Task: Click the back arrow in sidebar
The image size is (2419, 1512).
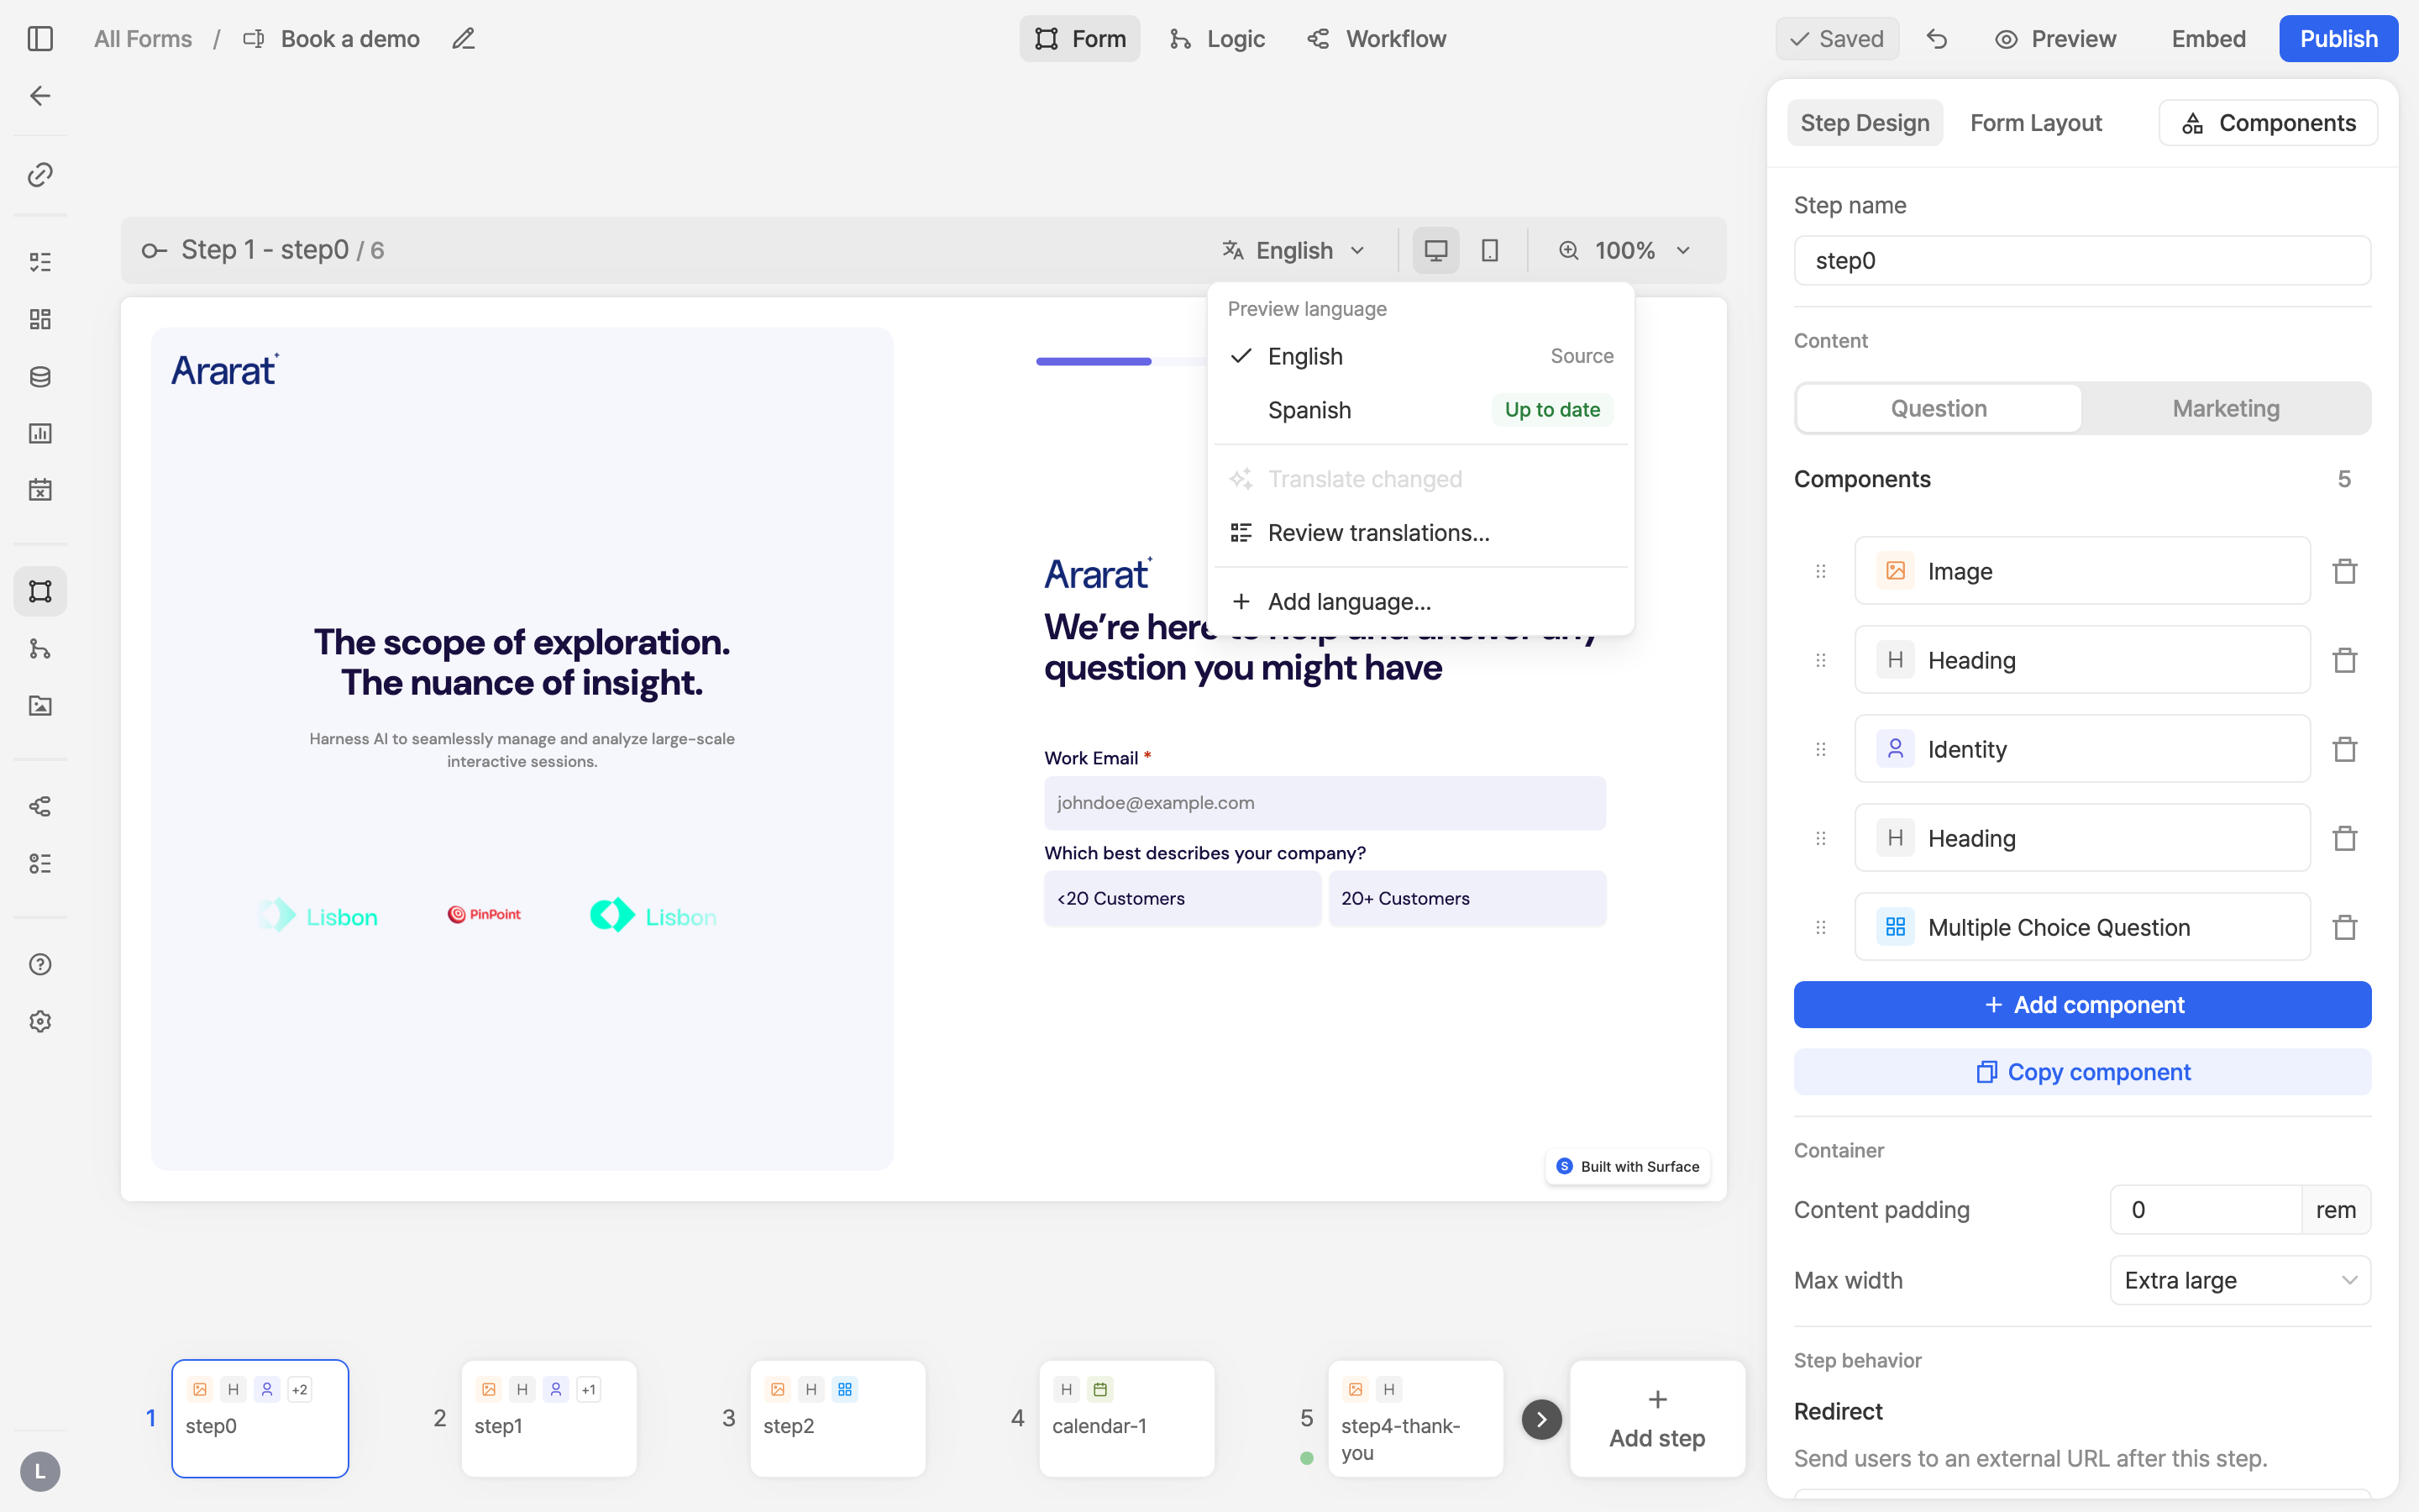Action: tap(40, 96)
